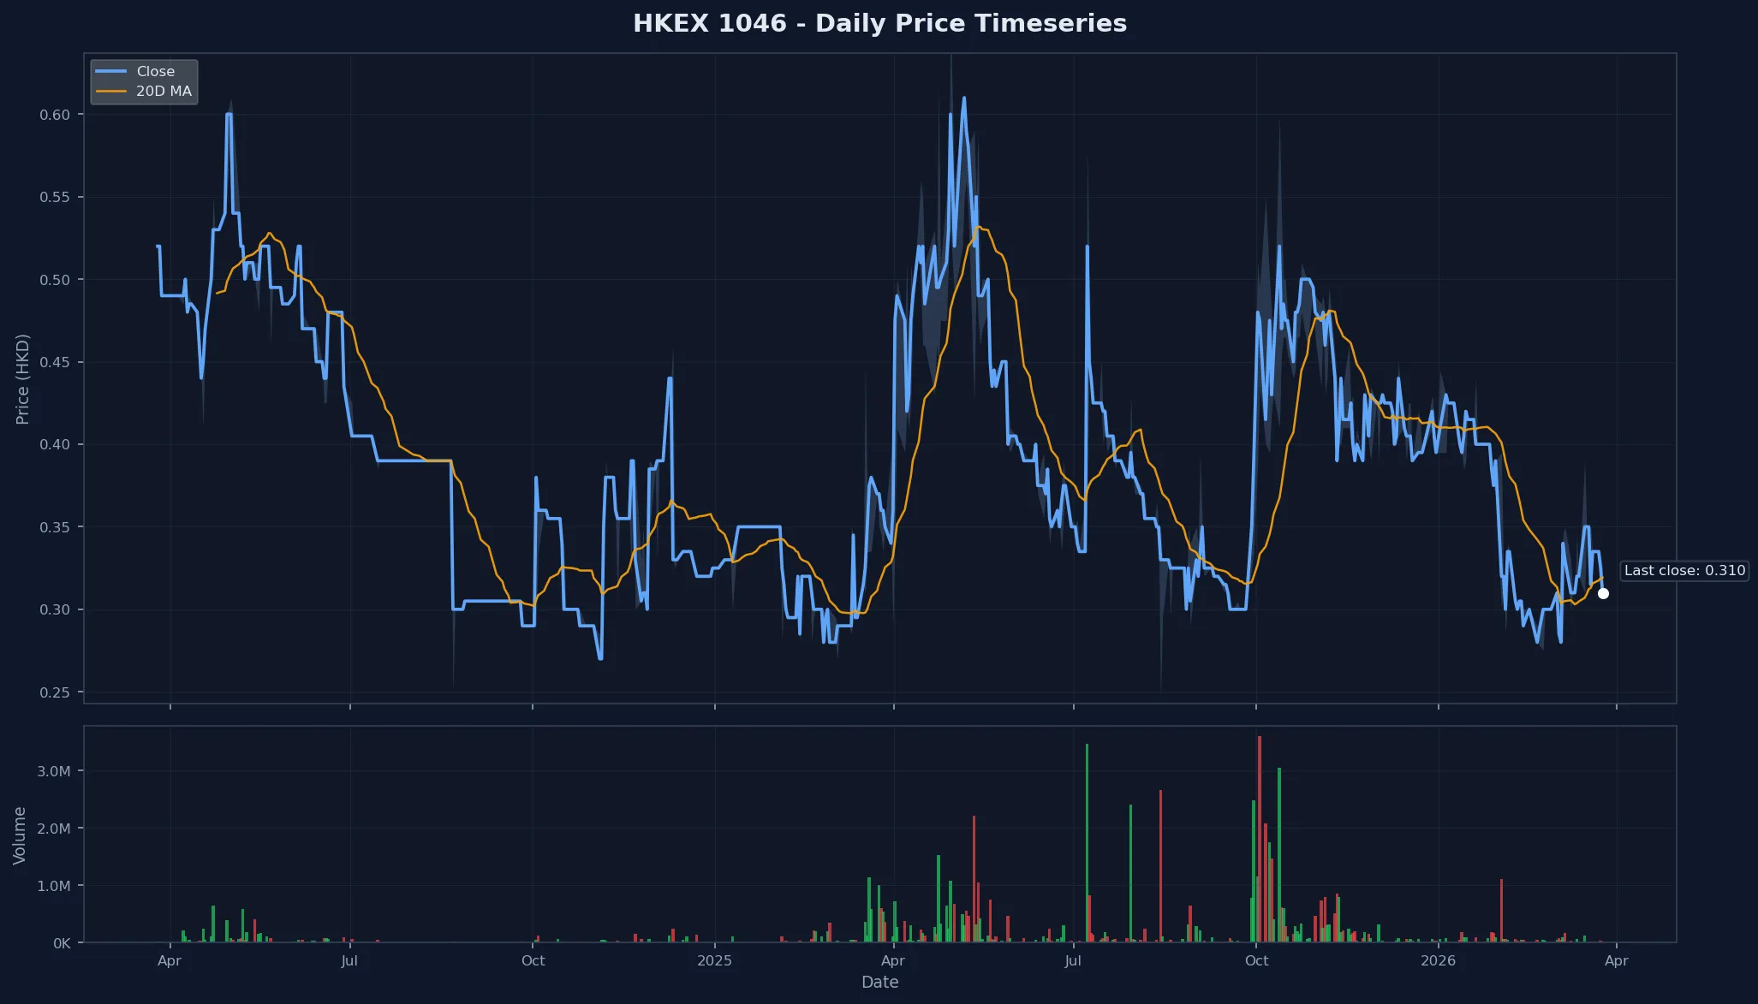Screen dimensions: 1758x1004
Task: Select the 'Apr' tick label on the x-axis
Action: [x=170, y=960]
